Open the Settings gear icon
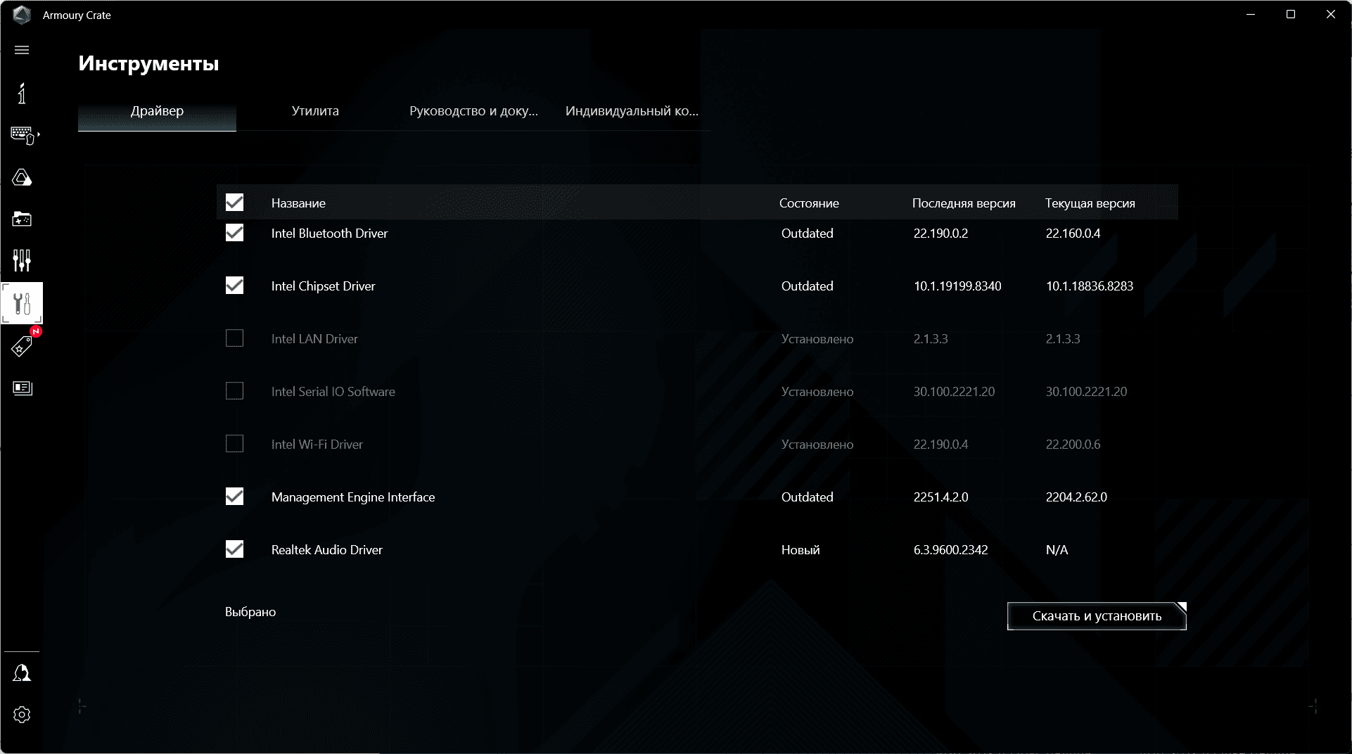The image size is (1352, 754). click(x=22, y=715)
